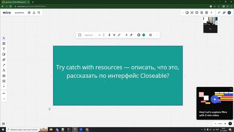This screenshot has height=132, width=234.
Task: Export the board via upload icon
Action: pyautogui.click(x=34, y=13)
